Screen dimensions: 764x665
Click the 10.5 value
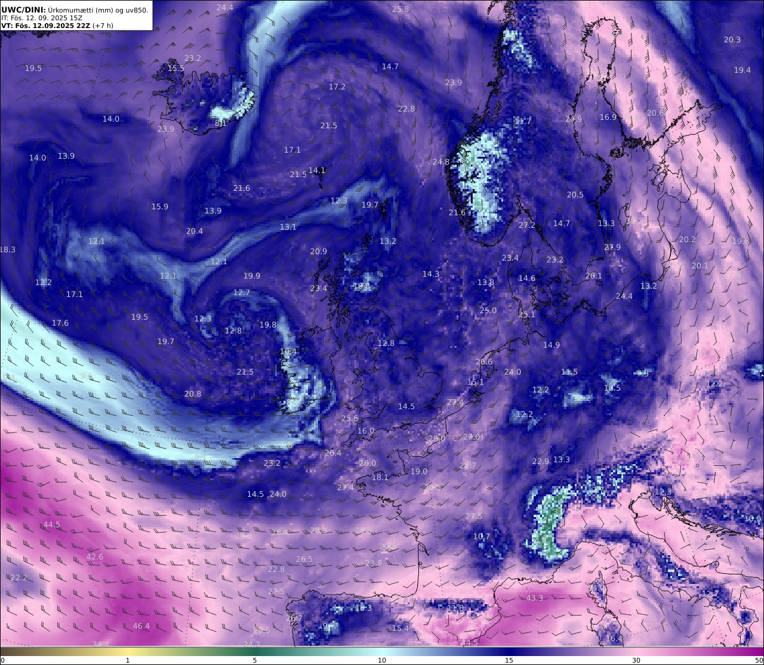(x=612, y=388)
